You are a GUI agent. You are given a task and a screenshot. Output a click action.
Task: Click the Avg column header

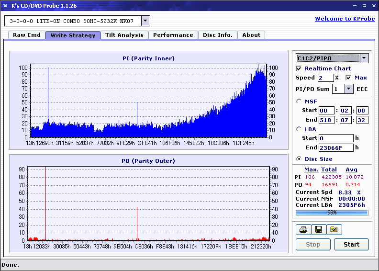click(351, 169)
